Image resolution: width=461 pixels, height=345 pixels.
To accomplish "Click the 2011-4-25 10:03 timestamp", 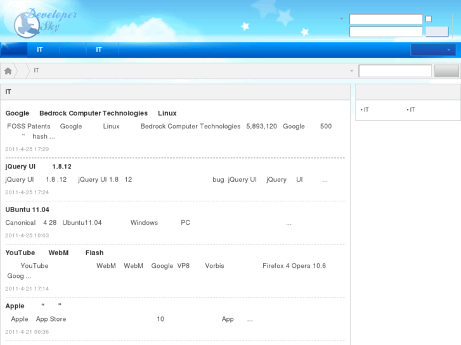I will click(27, 235).
